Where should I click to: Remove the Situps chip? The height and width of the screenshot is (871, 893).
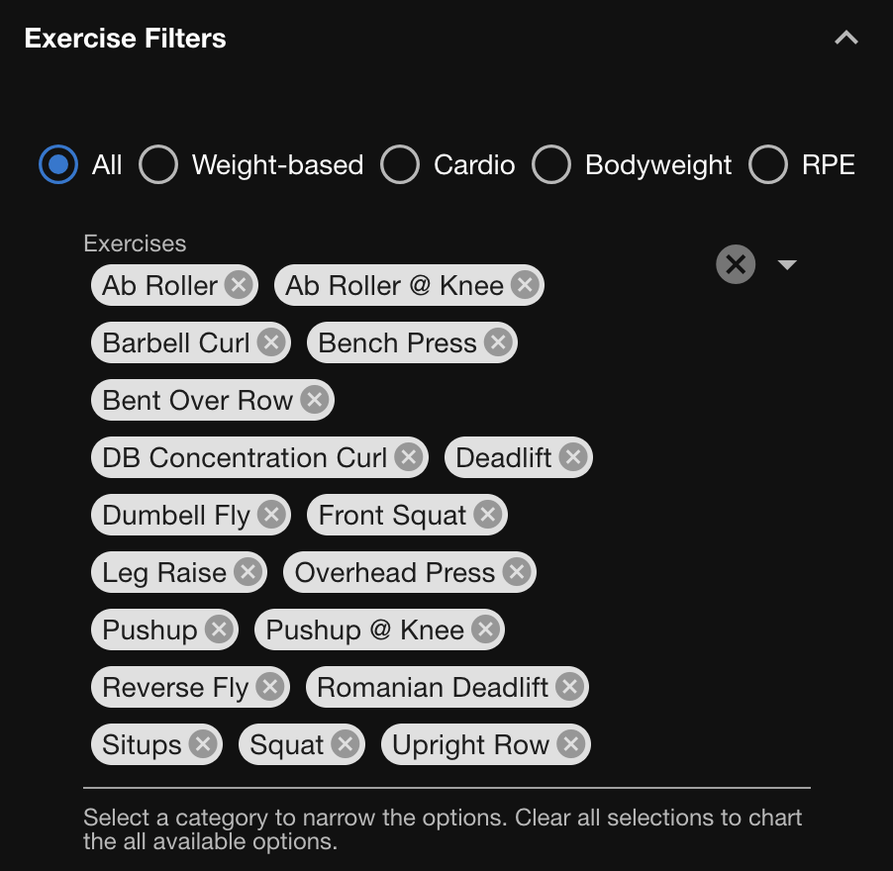pos(202,744)
